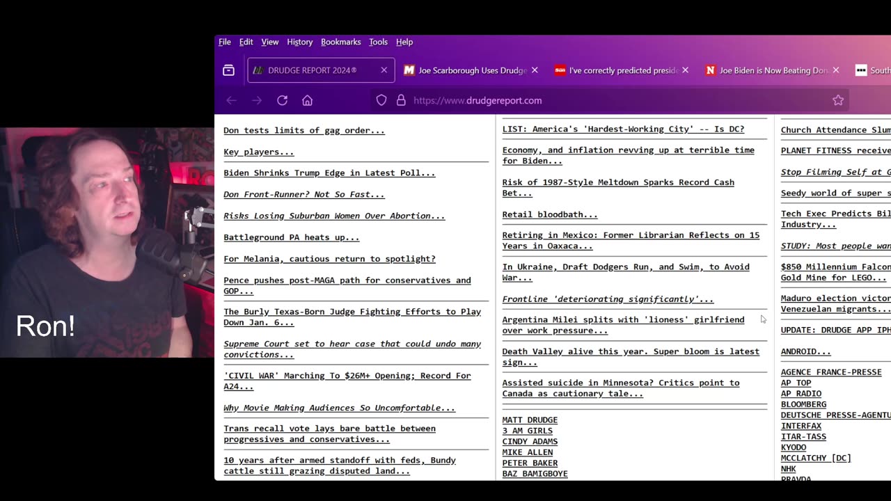
Task: Close the Joe Biden is Now Beating tab
Action: coord(836,70)
